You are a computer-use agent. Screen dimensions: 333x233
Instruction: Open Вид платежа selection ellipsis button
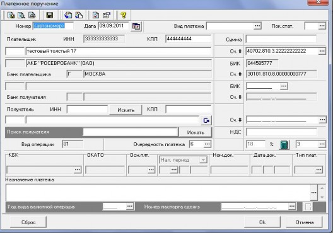(257, 26)
